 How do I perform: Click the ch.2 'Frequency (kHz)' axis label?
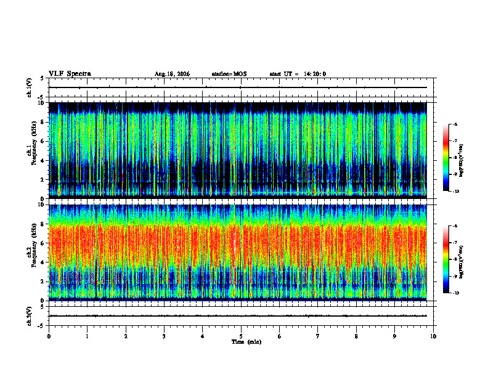[34, 245]
